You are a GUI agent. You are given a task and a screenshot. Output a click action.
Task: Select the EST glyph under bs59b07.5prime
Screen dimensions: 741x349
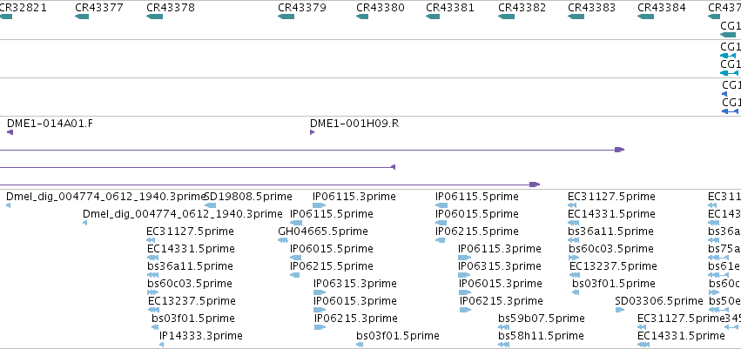(504, 327)
